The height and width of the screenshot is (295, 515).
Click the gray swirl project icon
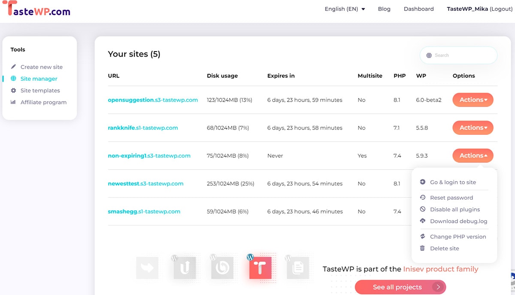[222, 267]
